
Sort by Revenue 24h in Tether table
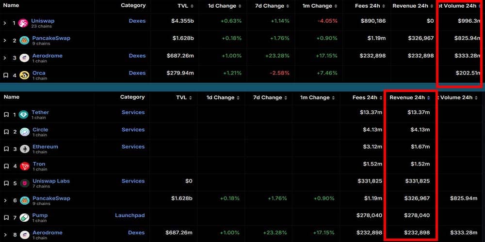point(410,98)
